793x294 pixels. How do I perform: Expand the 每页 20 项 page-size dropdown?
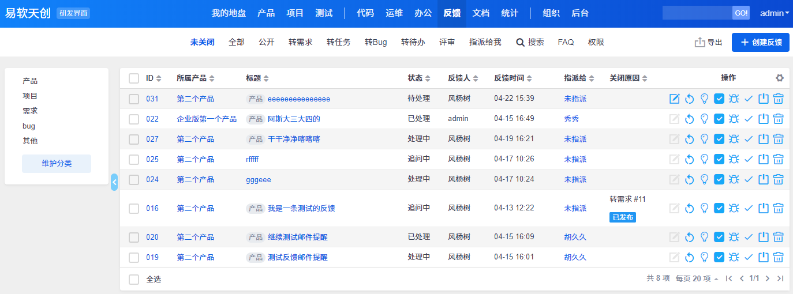click(697, 279)
